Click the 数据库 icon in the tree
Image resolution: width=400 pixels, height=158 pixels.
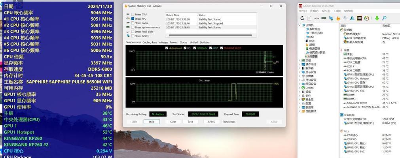click(x=303, y=107)
